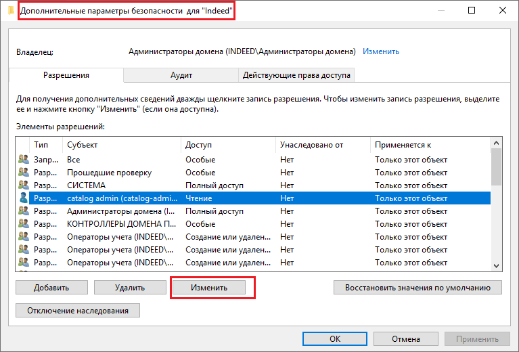Click the group icon of СИСТЕМА row
519x352 pixels.
24,185
